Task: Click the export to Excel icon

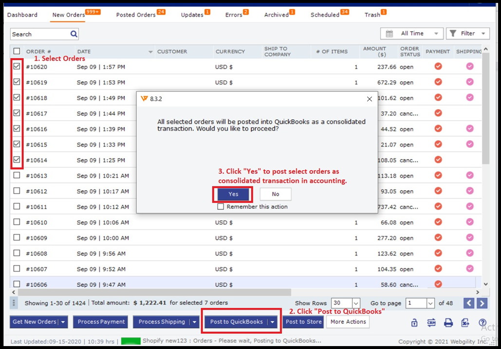Action: [465, 323]
